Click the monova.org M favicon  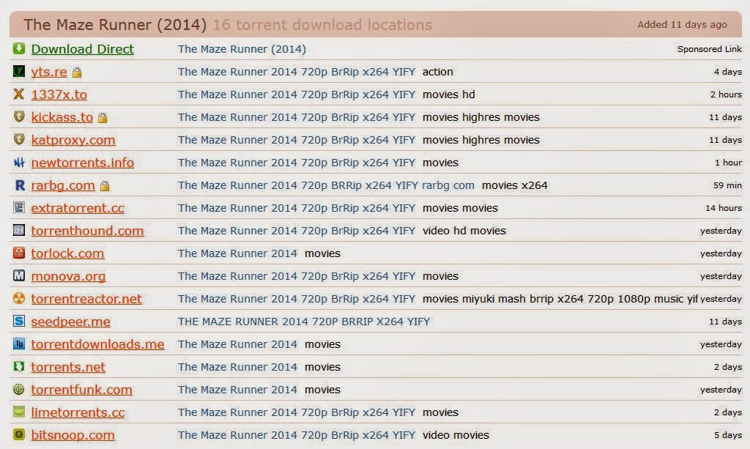(18, 275)
